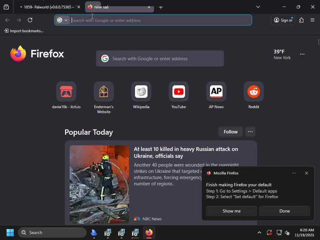Reload the current page

(30, 20)
